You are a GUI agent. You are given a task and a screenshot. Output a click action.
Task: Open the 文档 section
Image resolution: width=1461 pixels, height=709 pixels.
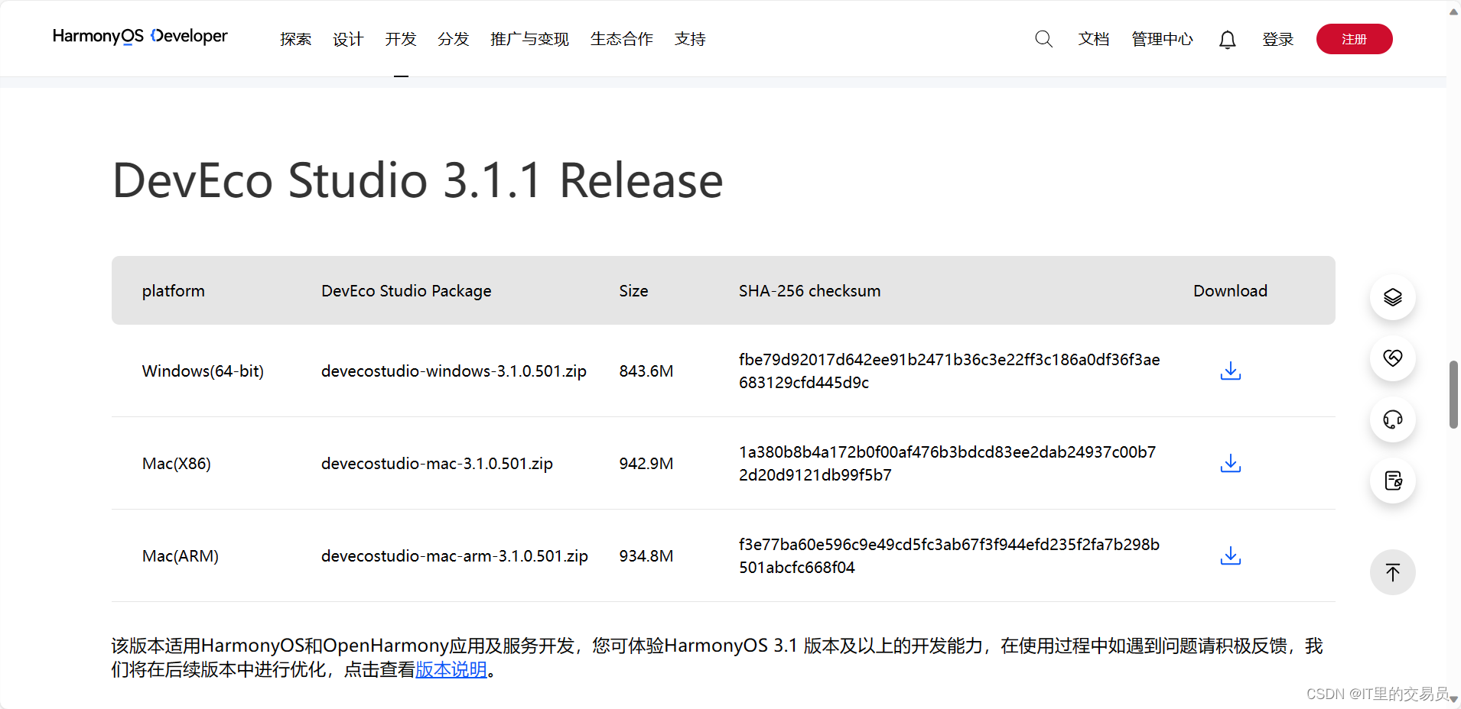pos(1093,39)
